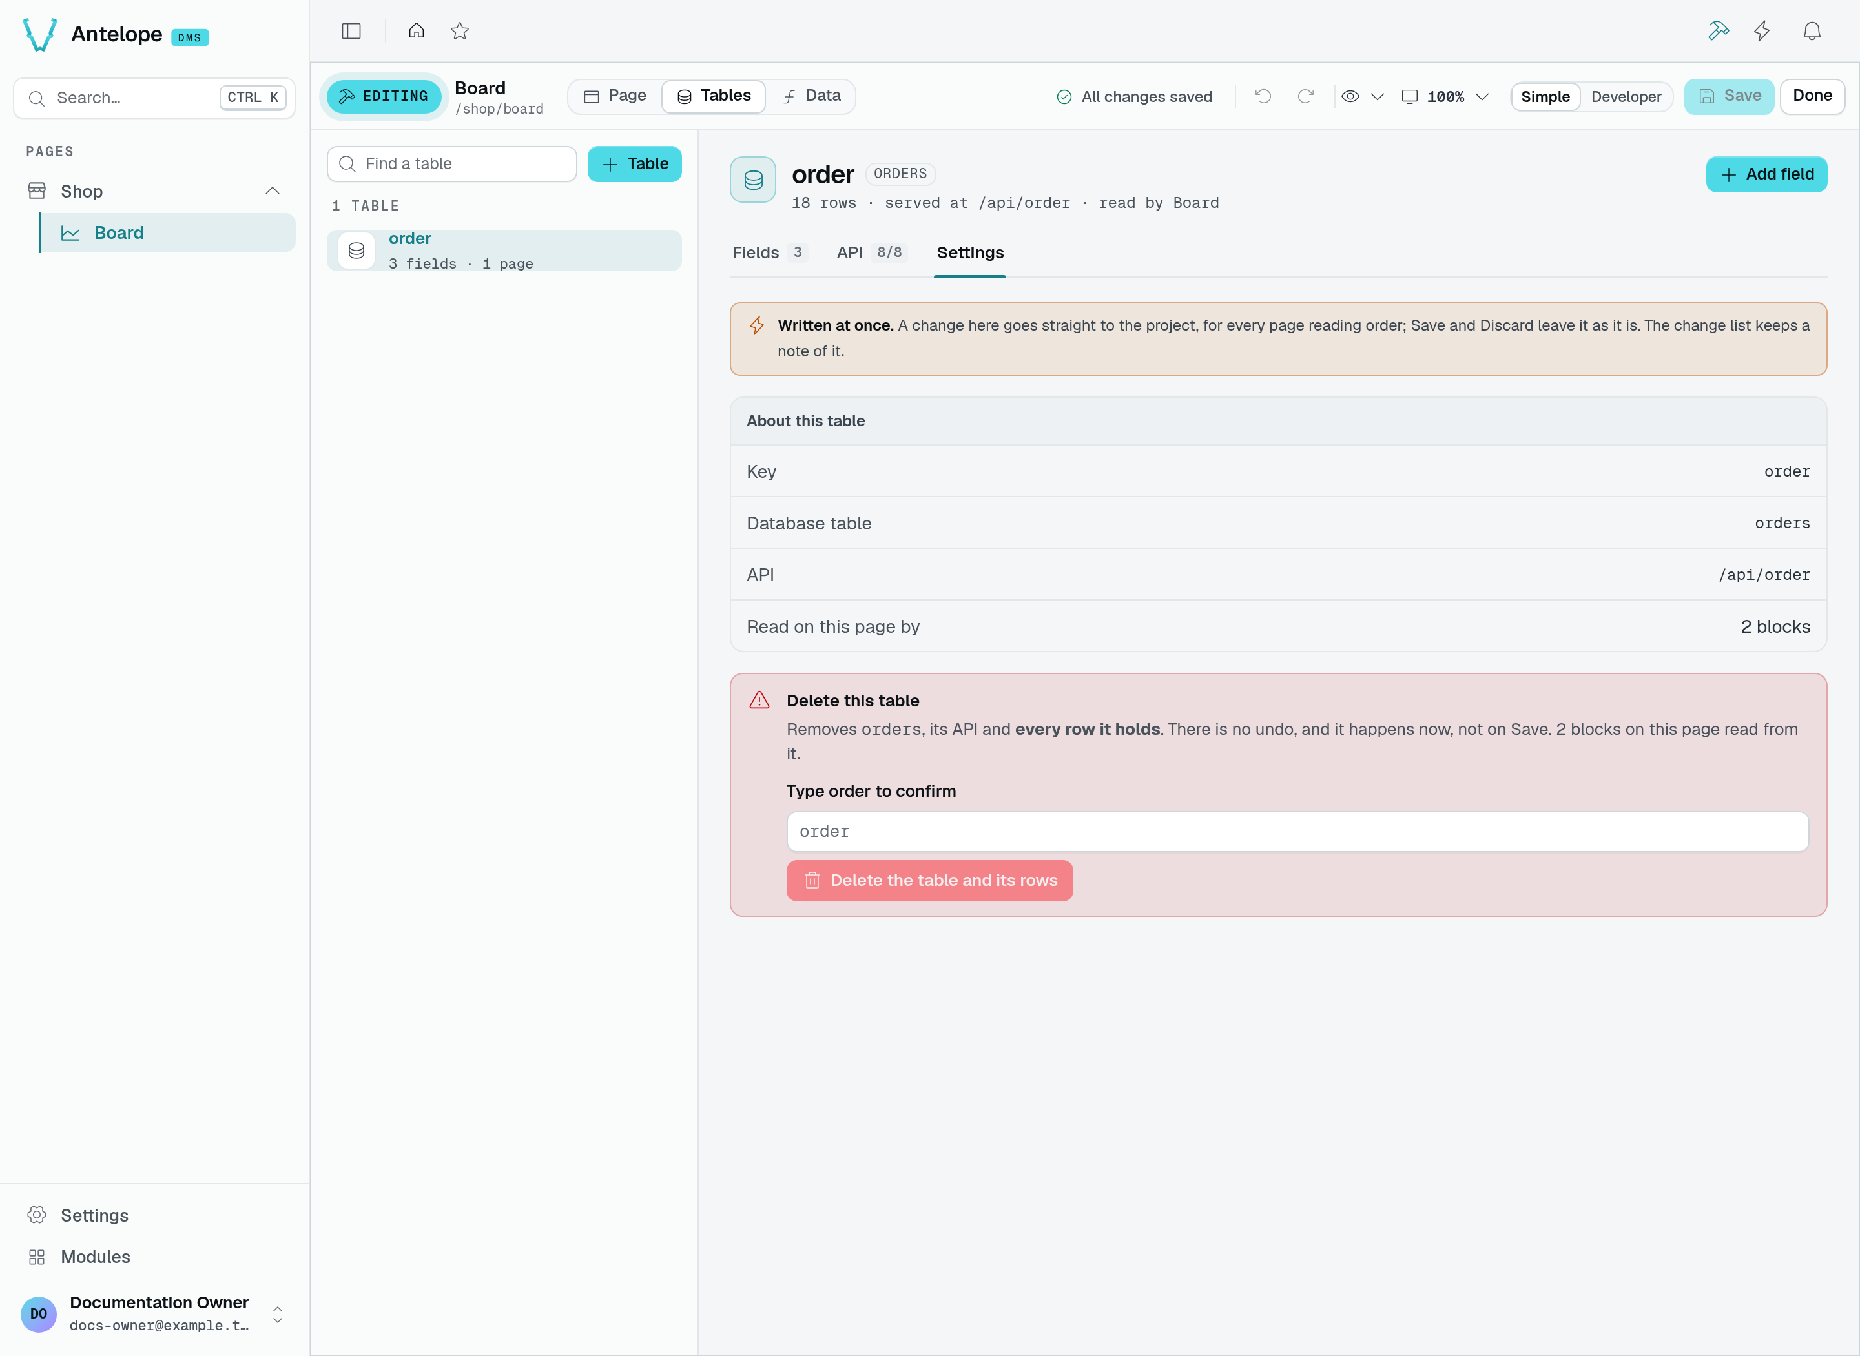Favorite this page with star icon
The width and height of the screenshot is (1860, 1356).
[460, 31]
